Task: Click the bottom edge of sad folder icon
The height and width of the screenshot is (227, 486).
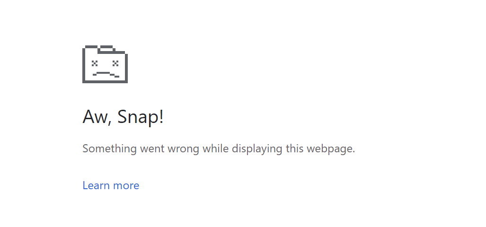Action: [105, 82]
